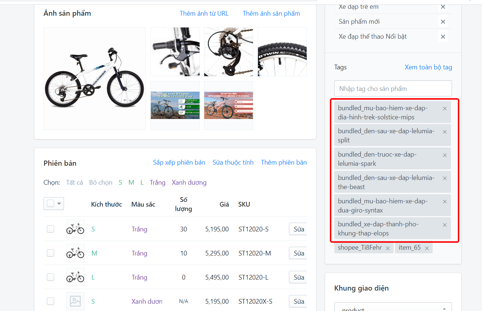Click Thêm ảnh từ URL
Viewport: 482px width, 311px height.
pos(204,14)
